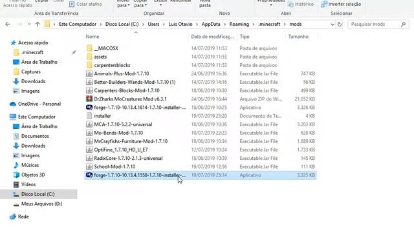Click 21.052 KB size value

pos(305,99)
